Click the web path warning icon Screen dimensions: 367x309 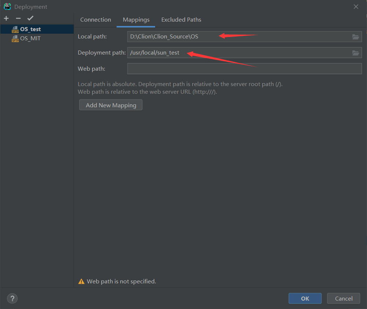pyautogui.click(x=81, y=282)
